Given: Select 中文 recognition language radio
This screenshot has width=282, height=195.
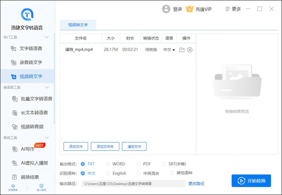Looking at the screenshot, I should click(x=83, y=173).
